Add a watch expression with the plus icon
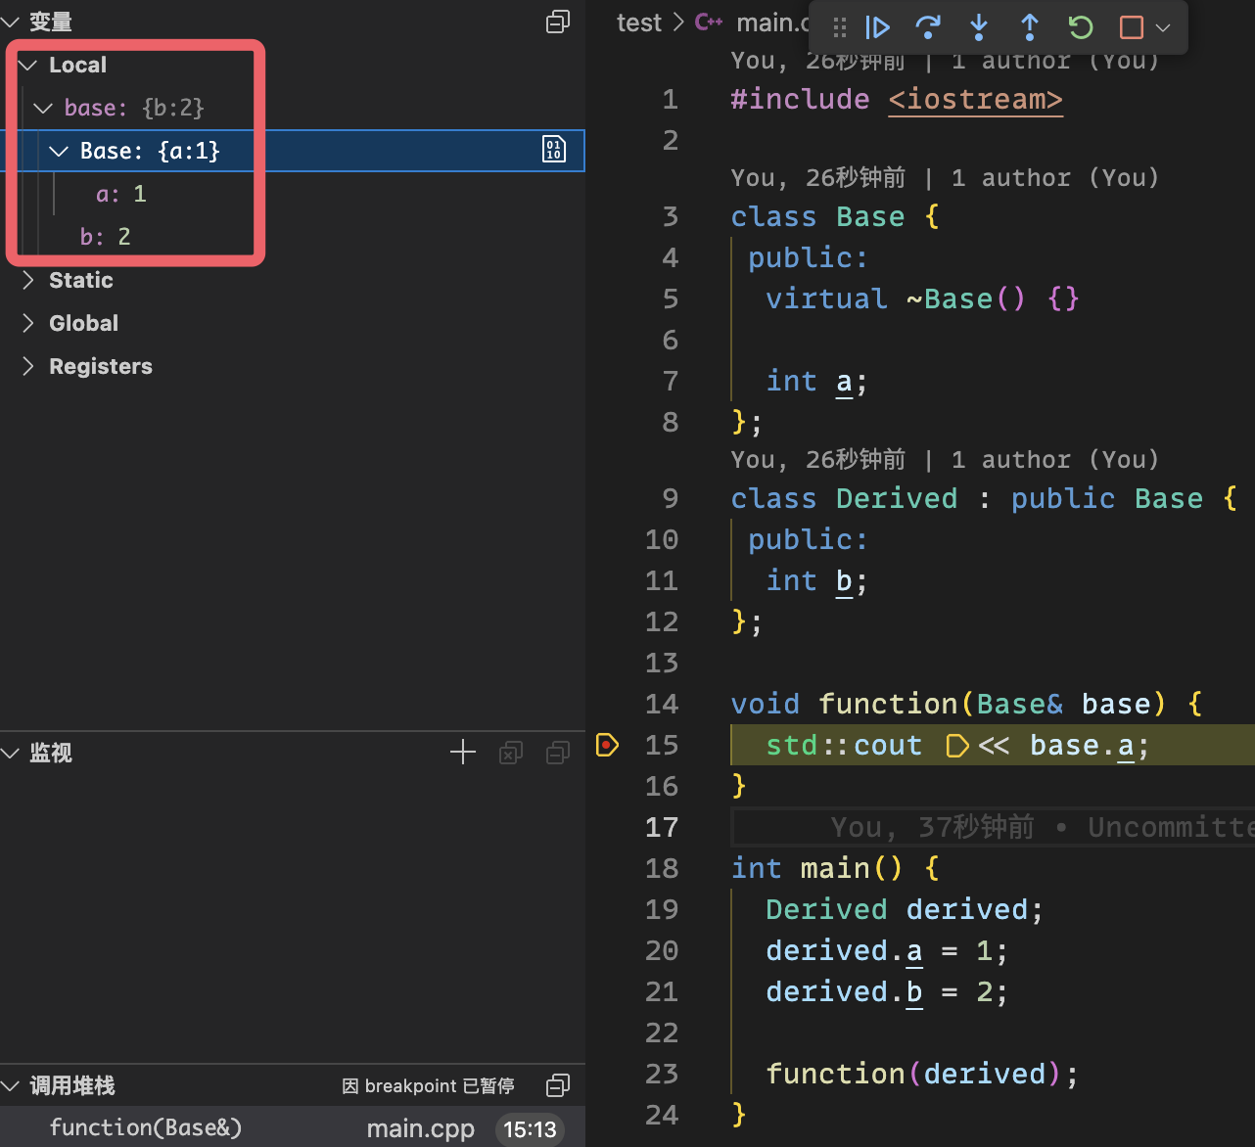1255x1147 pixels. 463,752
